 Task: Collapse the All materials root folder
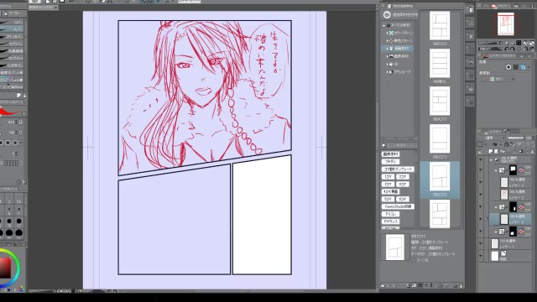384,25
